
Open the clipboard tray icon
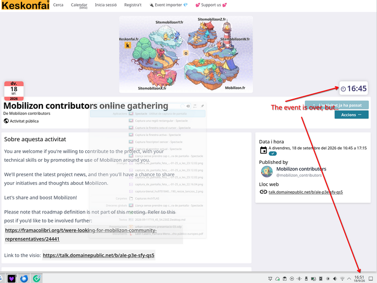(x=284, y=279)
